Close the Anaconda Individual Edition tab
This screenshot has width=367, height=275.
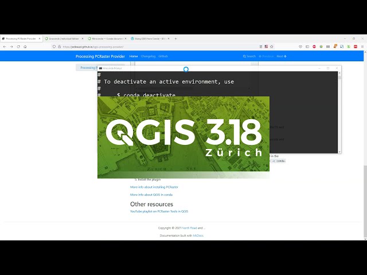pyautogui.click(x=83, y=38)
